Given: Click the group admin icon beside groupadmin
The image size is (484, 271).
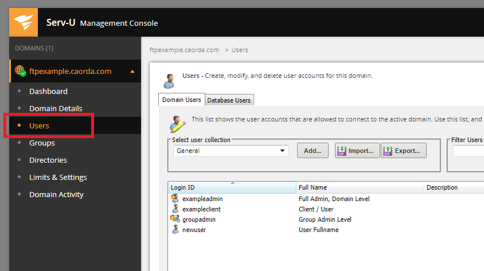Looking at the screenshot, I should (175, 219).
